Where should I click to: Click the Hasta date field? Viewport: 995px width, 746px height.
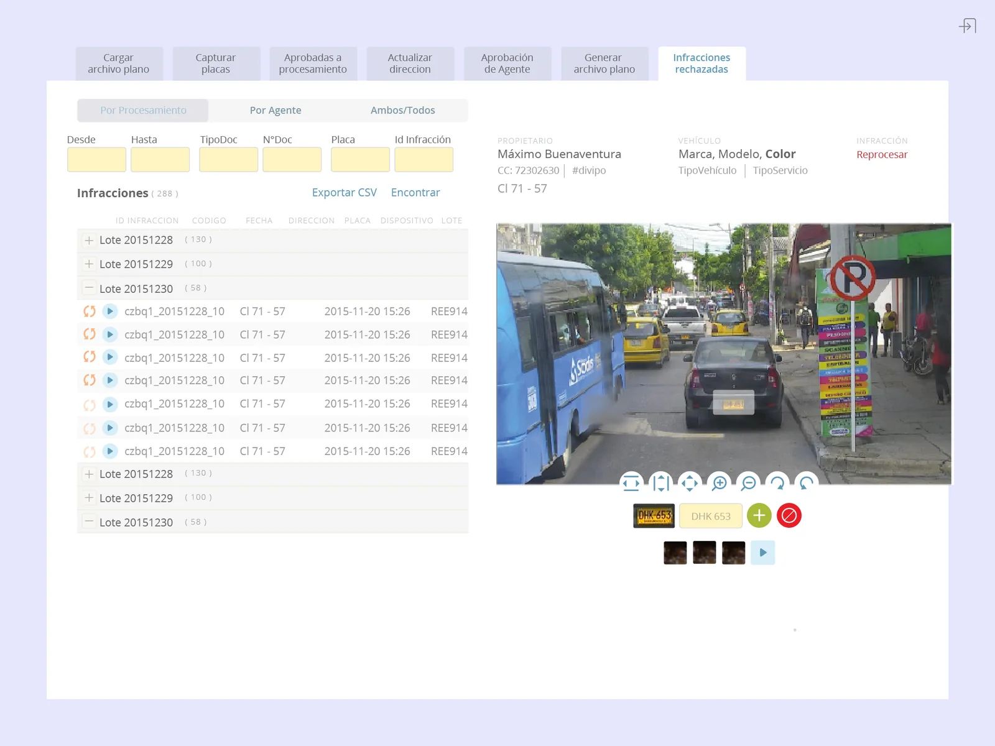(160, 160)
